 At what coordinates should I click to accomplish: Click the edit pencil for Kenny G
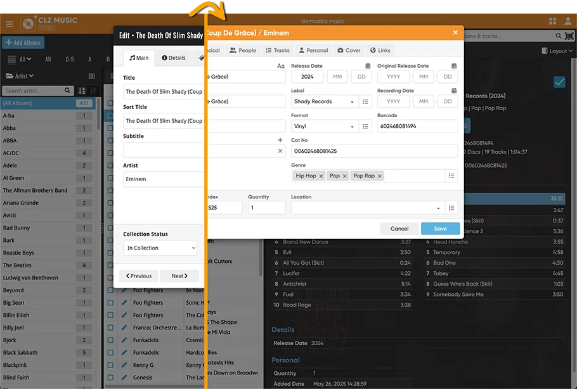124,365
